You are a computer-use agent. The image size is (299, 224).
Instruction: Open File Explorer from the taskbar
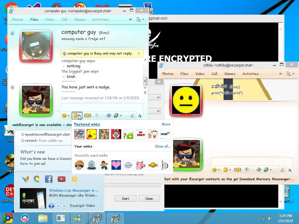pyautogui.click(x=43, y=218)
